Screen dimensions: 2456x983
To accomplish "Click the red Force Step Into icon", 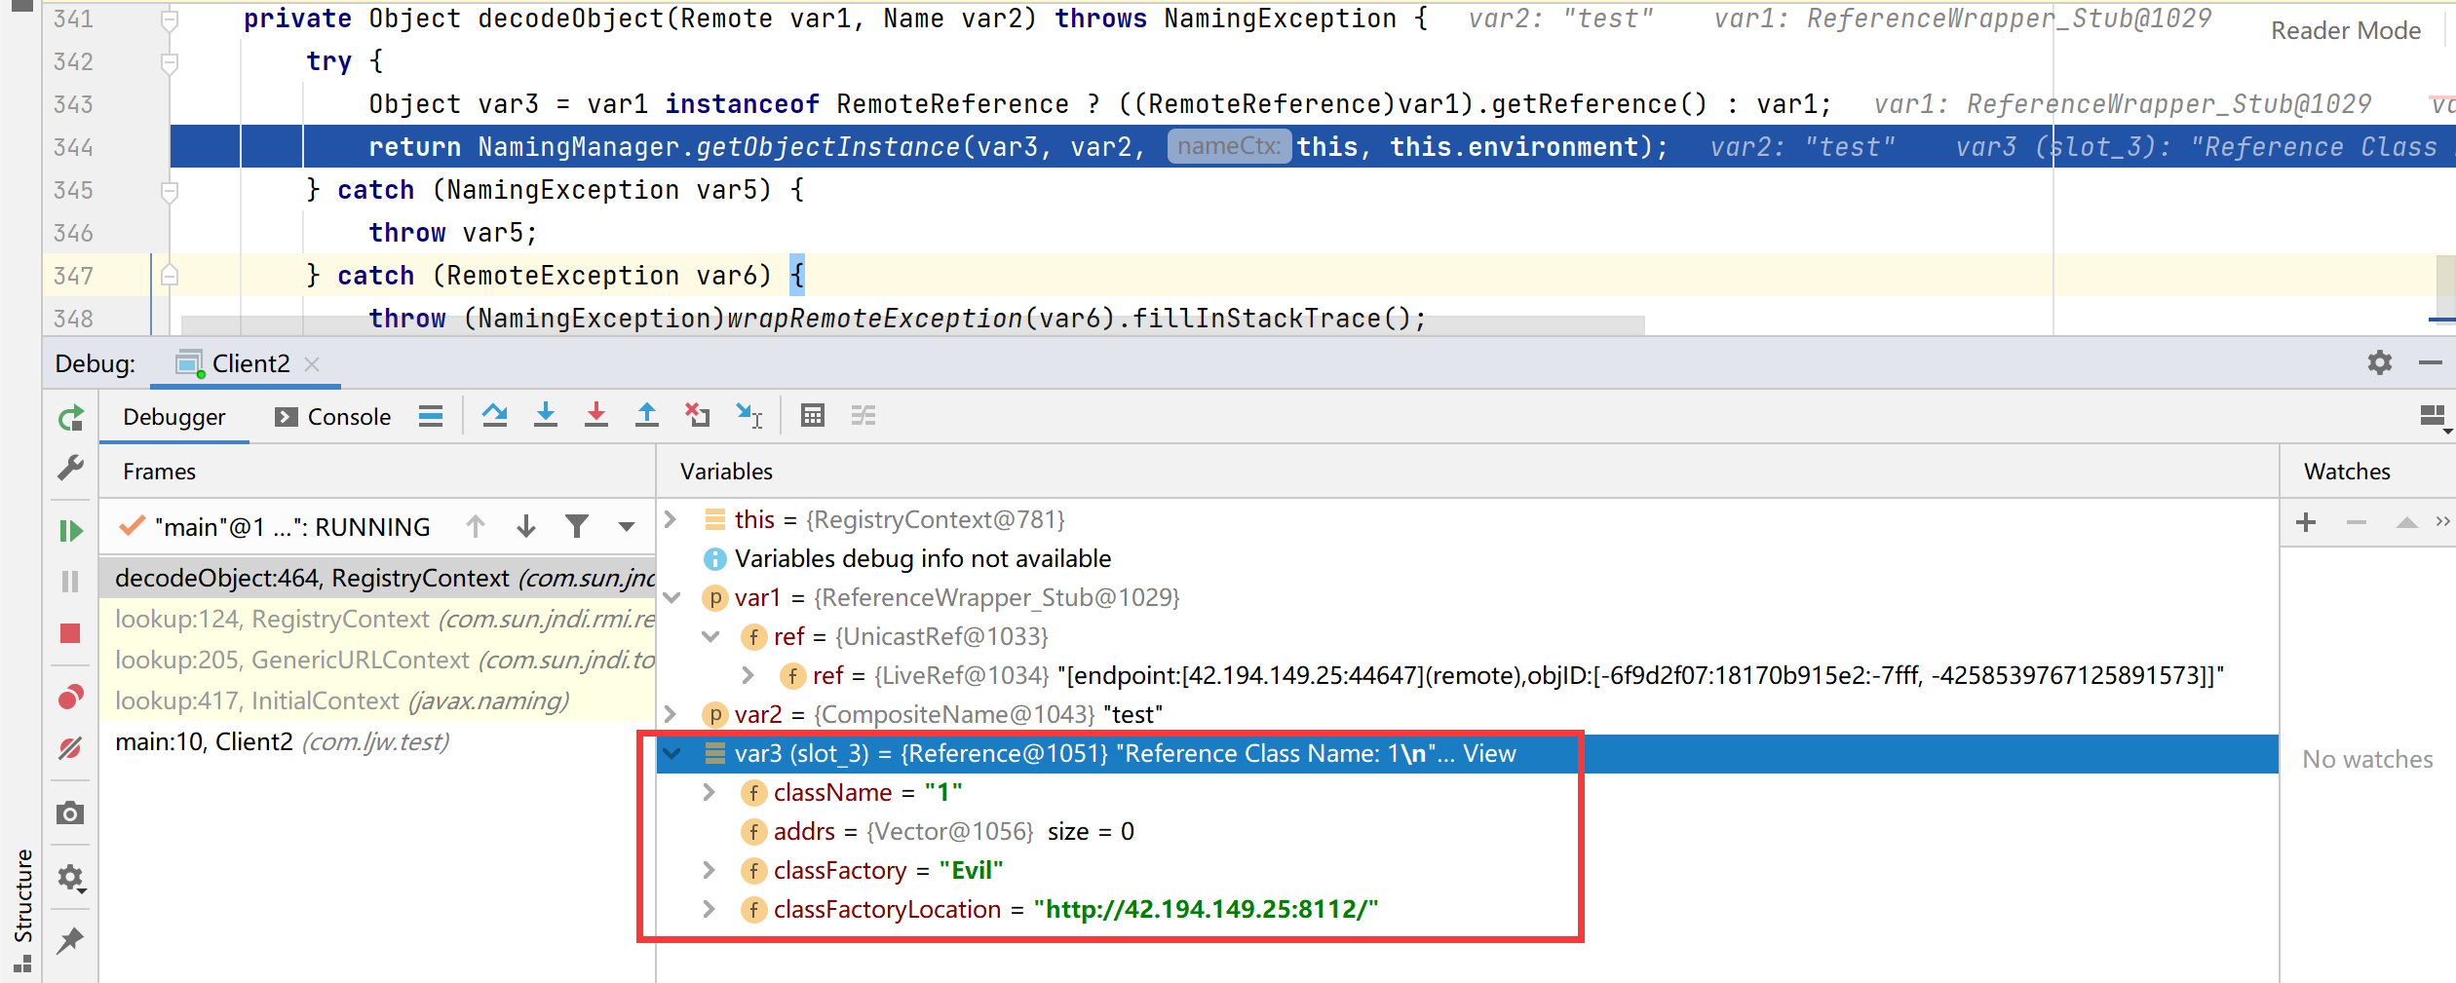I will [x=596, y=416].
